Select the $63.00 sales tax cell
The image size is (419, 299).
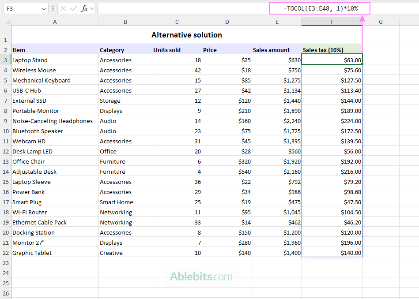tap(332, 60)
